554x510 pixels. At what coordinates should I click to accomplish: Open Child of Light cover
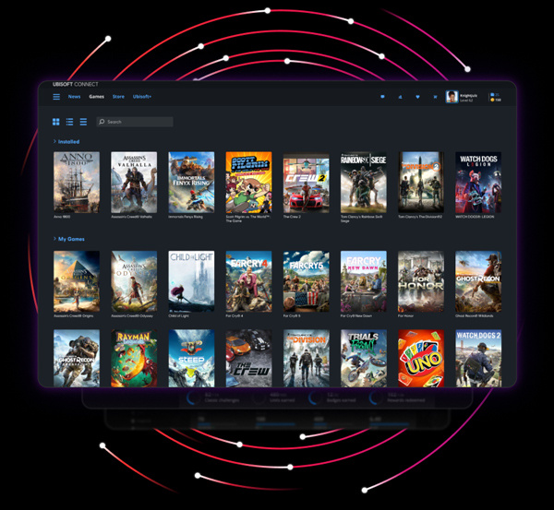pos(191,281)
